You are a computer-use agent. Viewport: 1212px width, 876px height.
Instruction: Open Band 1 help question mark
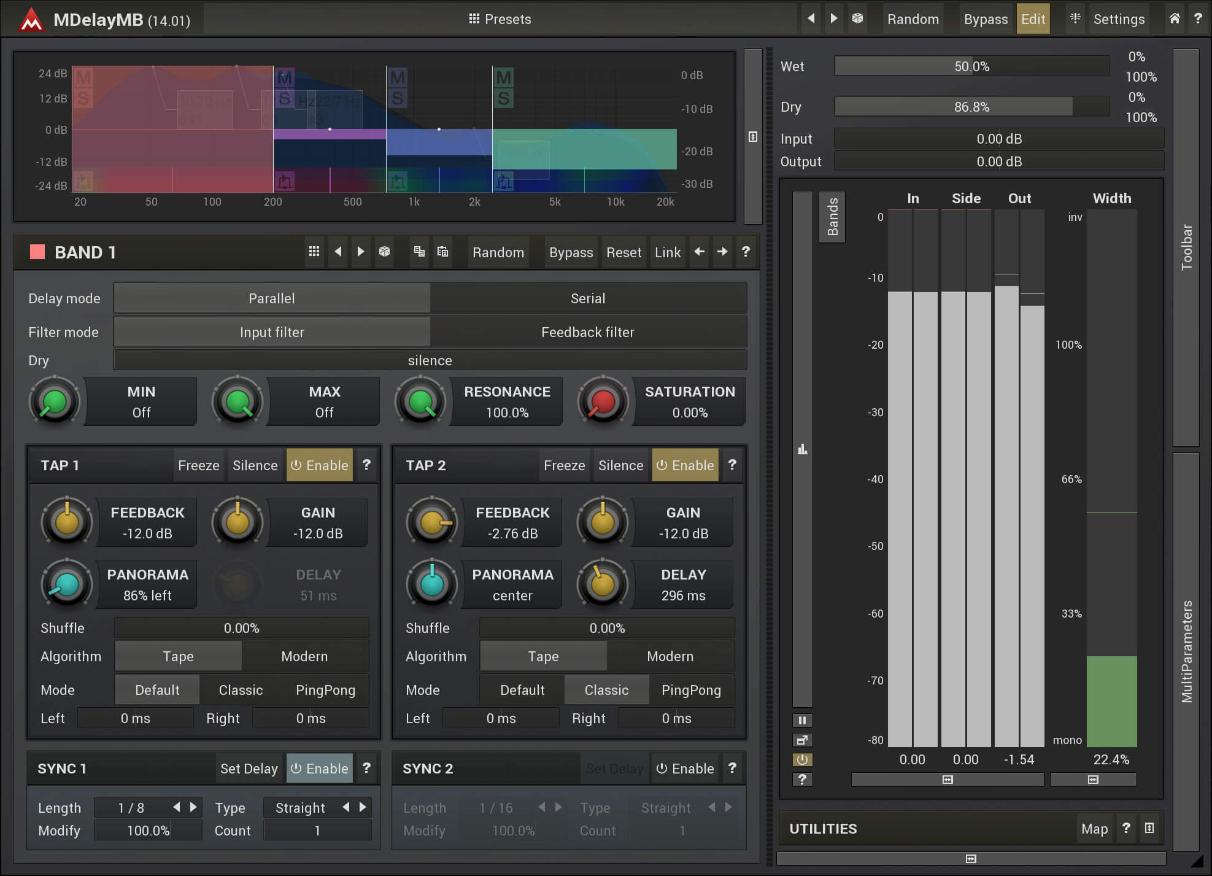[x=746, y=252]
